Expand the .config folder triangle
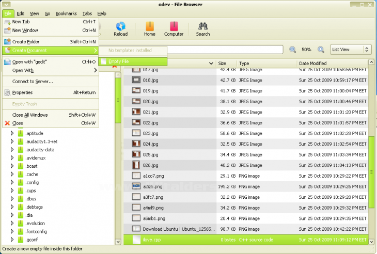 pos(12,182)
